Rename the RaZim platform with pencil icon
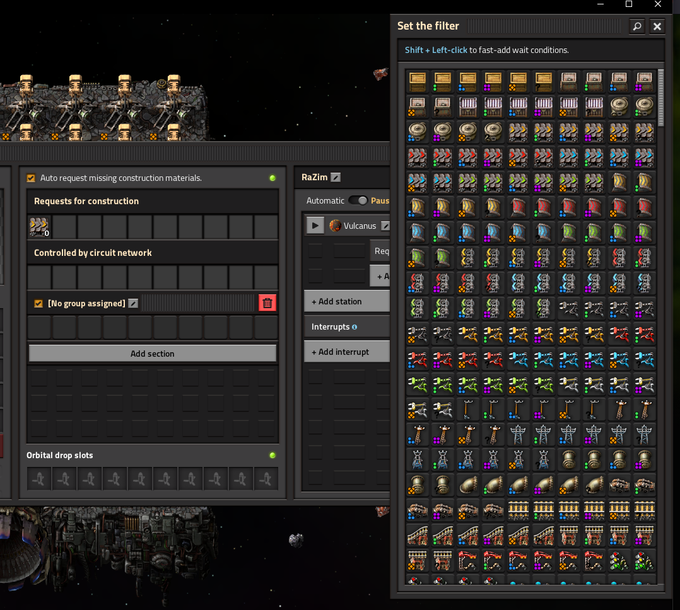The width and height of the screenshot is (680, 610). 336,177
